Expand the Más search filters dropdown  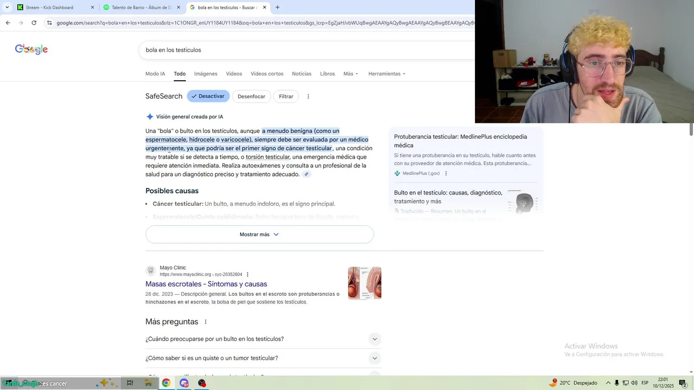pos(351,74)
